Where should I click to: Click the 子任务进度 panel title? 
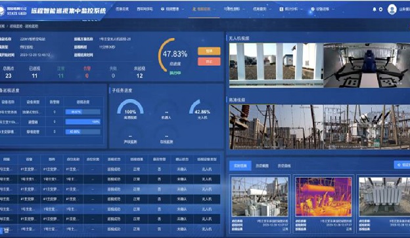coord(122,90)
